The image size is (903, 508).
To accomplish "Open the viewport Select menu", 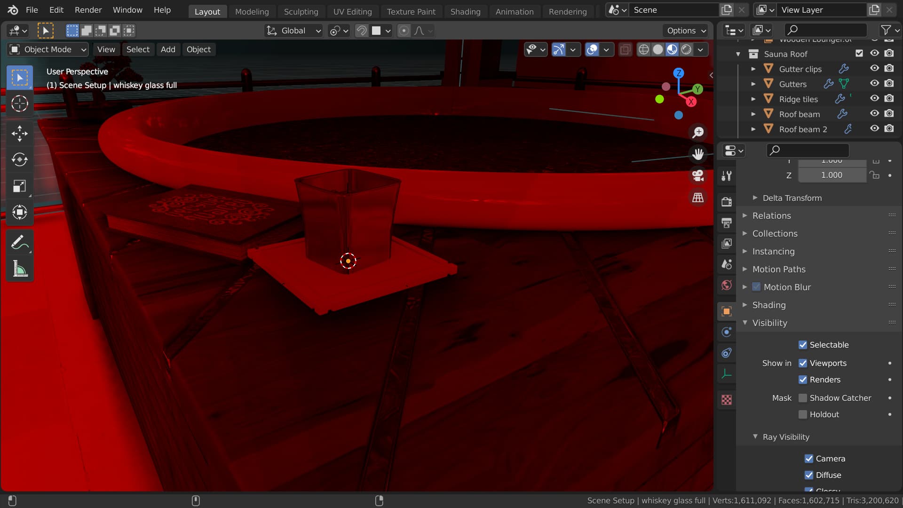I will click(x=138, y=49).
